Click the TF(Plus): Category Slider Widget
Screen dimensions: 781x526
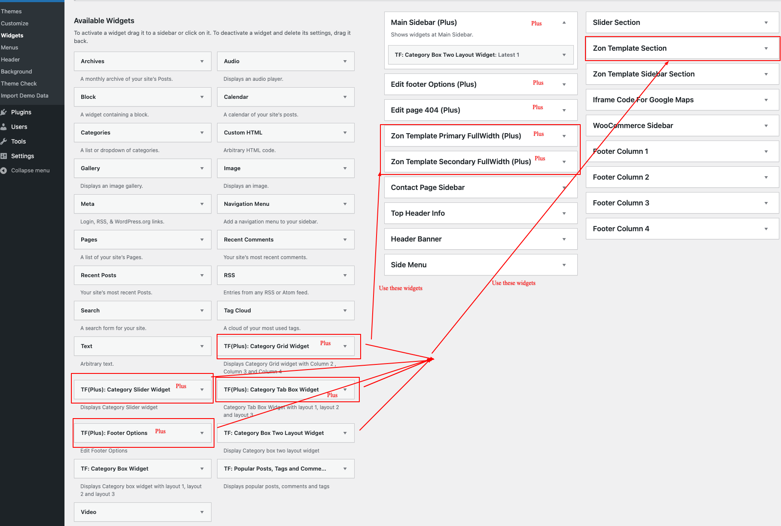[x=126, y=390]
